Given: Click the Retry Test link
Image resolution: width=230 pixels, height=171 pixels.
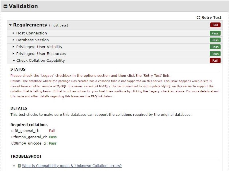Looking at the screenshot, I should tap(211, 18).
